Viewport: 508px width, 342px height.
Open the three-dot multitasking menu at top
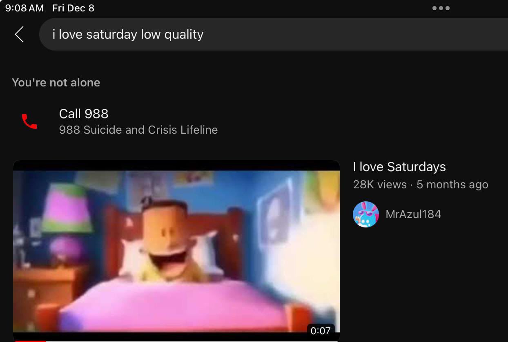coord(441,8)
